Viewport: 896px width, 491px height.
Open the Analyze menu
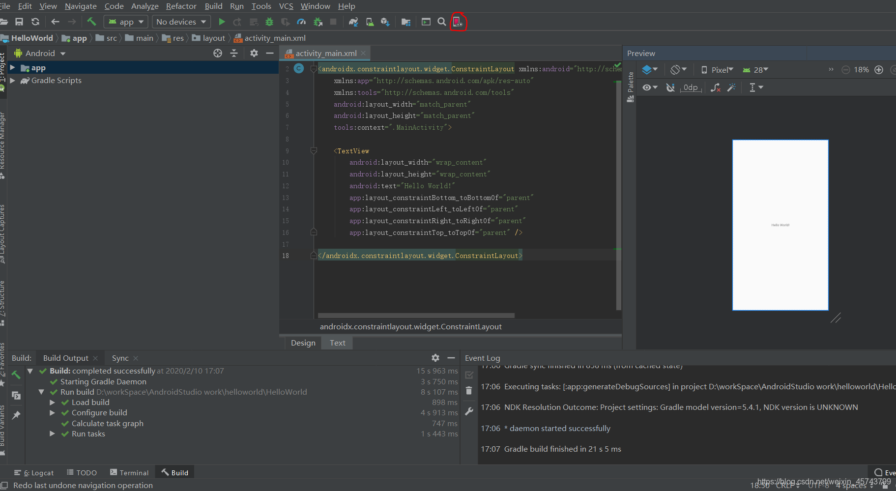[x=145, y=6]
